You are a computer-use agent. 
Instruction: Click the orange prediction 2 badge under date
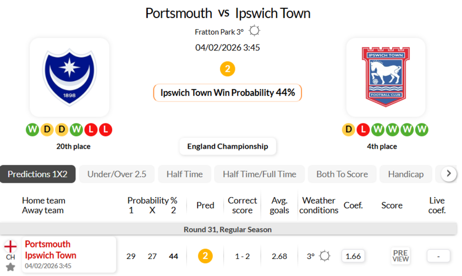(x=227, y=69)
